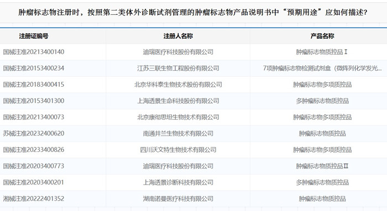Click registrant 南通井兰生物技术有限公司
Viewport: 387px width, 211px height.
click(178, 133)
